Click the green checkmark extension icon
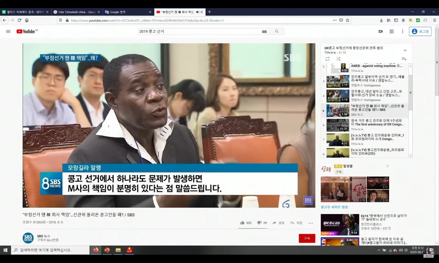This screenshot has height=263, width=439. (418, 20)
